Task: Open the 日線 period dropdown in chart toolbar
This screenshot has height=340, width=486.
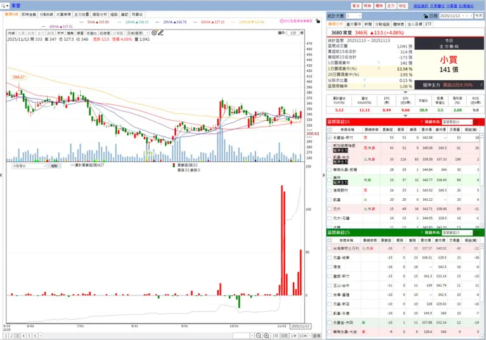Action: tap(138, 33)
